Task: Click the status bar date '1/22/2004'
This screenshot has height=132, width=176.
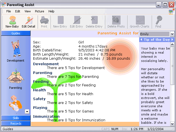Action: (155, 129)
